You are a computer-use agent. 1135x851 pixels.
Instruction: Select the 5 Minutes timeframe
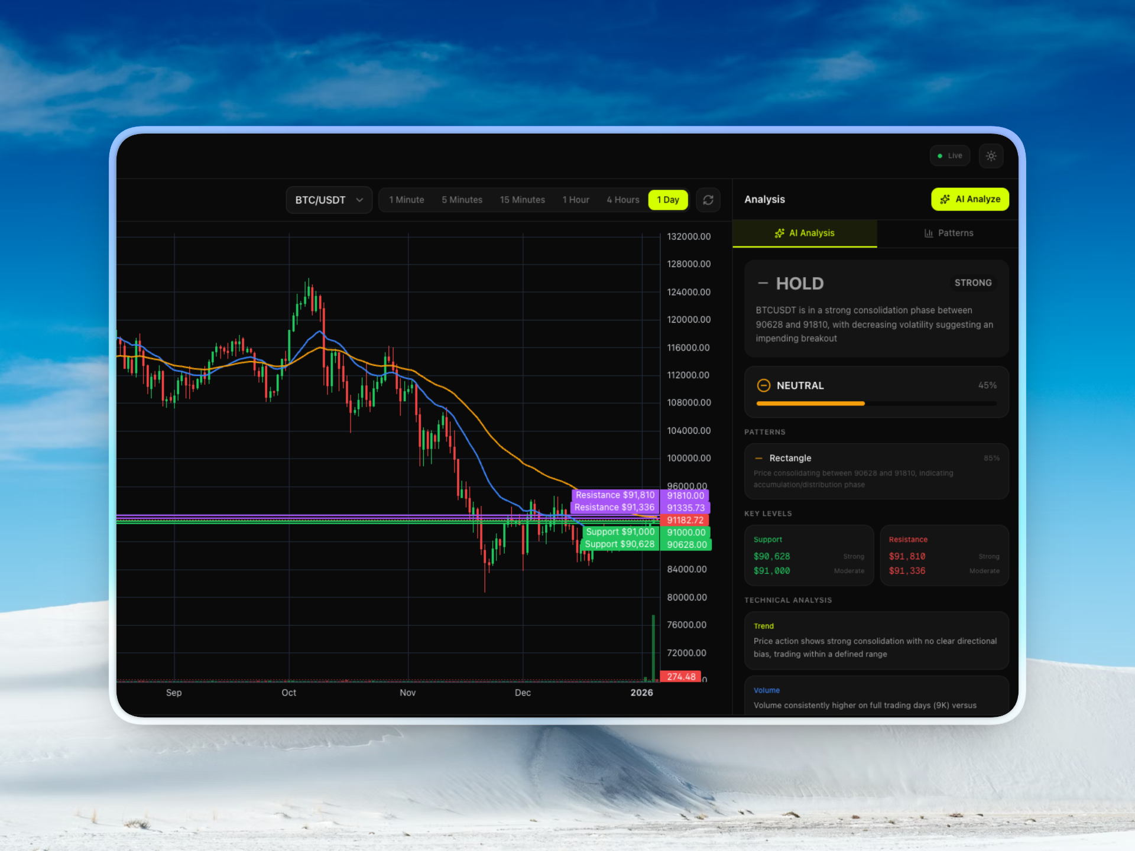click(x=462, y=200)
